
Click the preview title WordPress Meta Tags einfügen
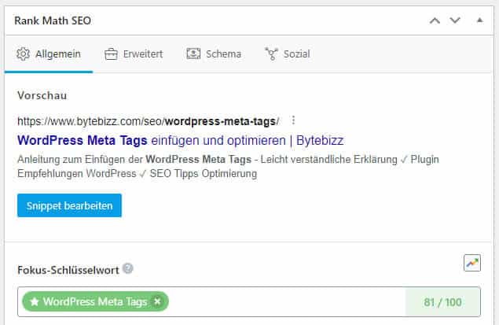point(181,140)
